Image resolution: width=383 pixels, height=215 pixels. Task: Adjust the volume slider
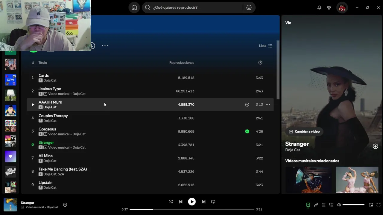click(354, 205)
